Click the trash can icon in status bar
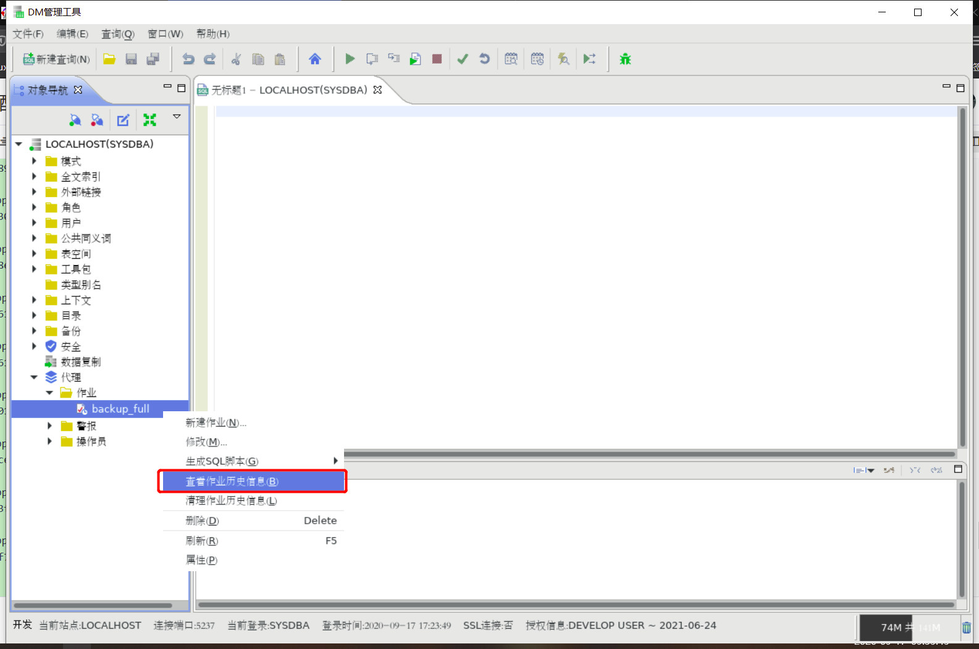The height and width of the screenshot is (649, 979). tap(966, 627)
